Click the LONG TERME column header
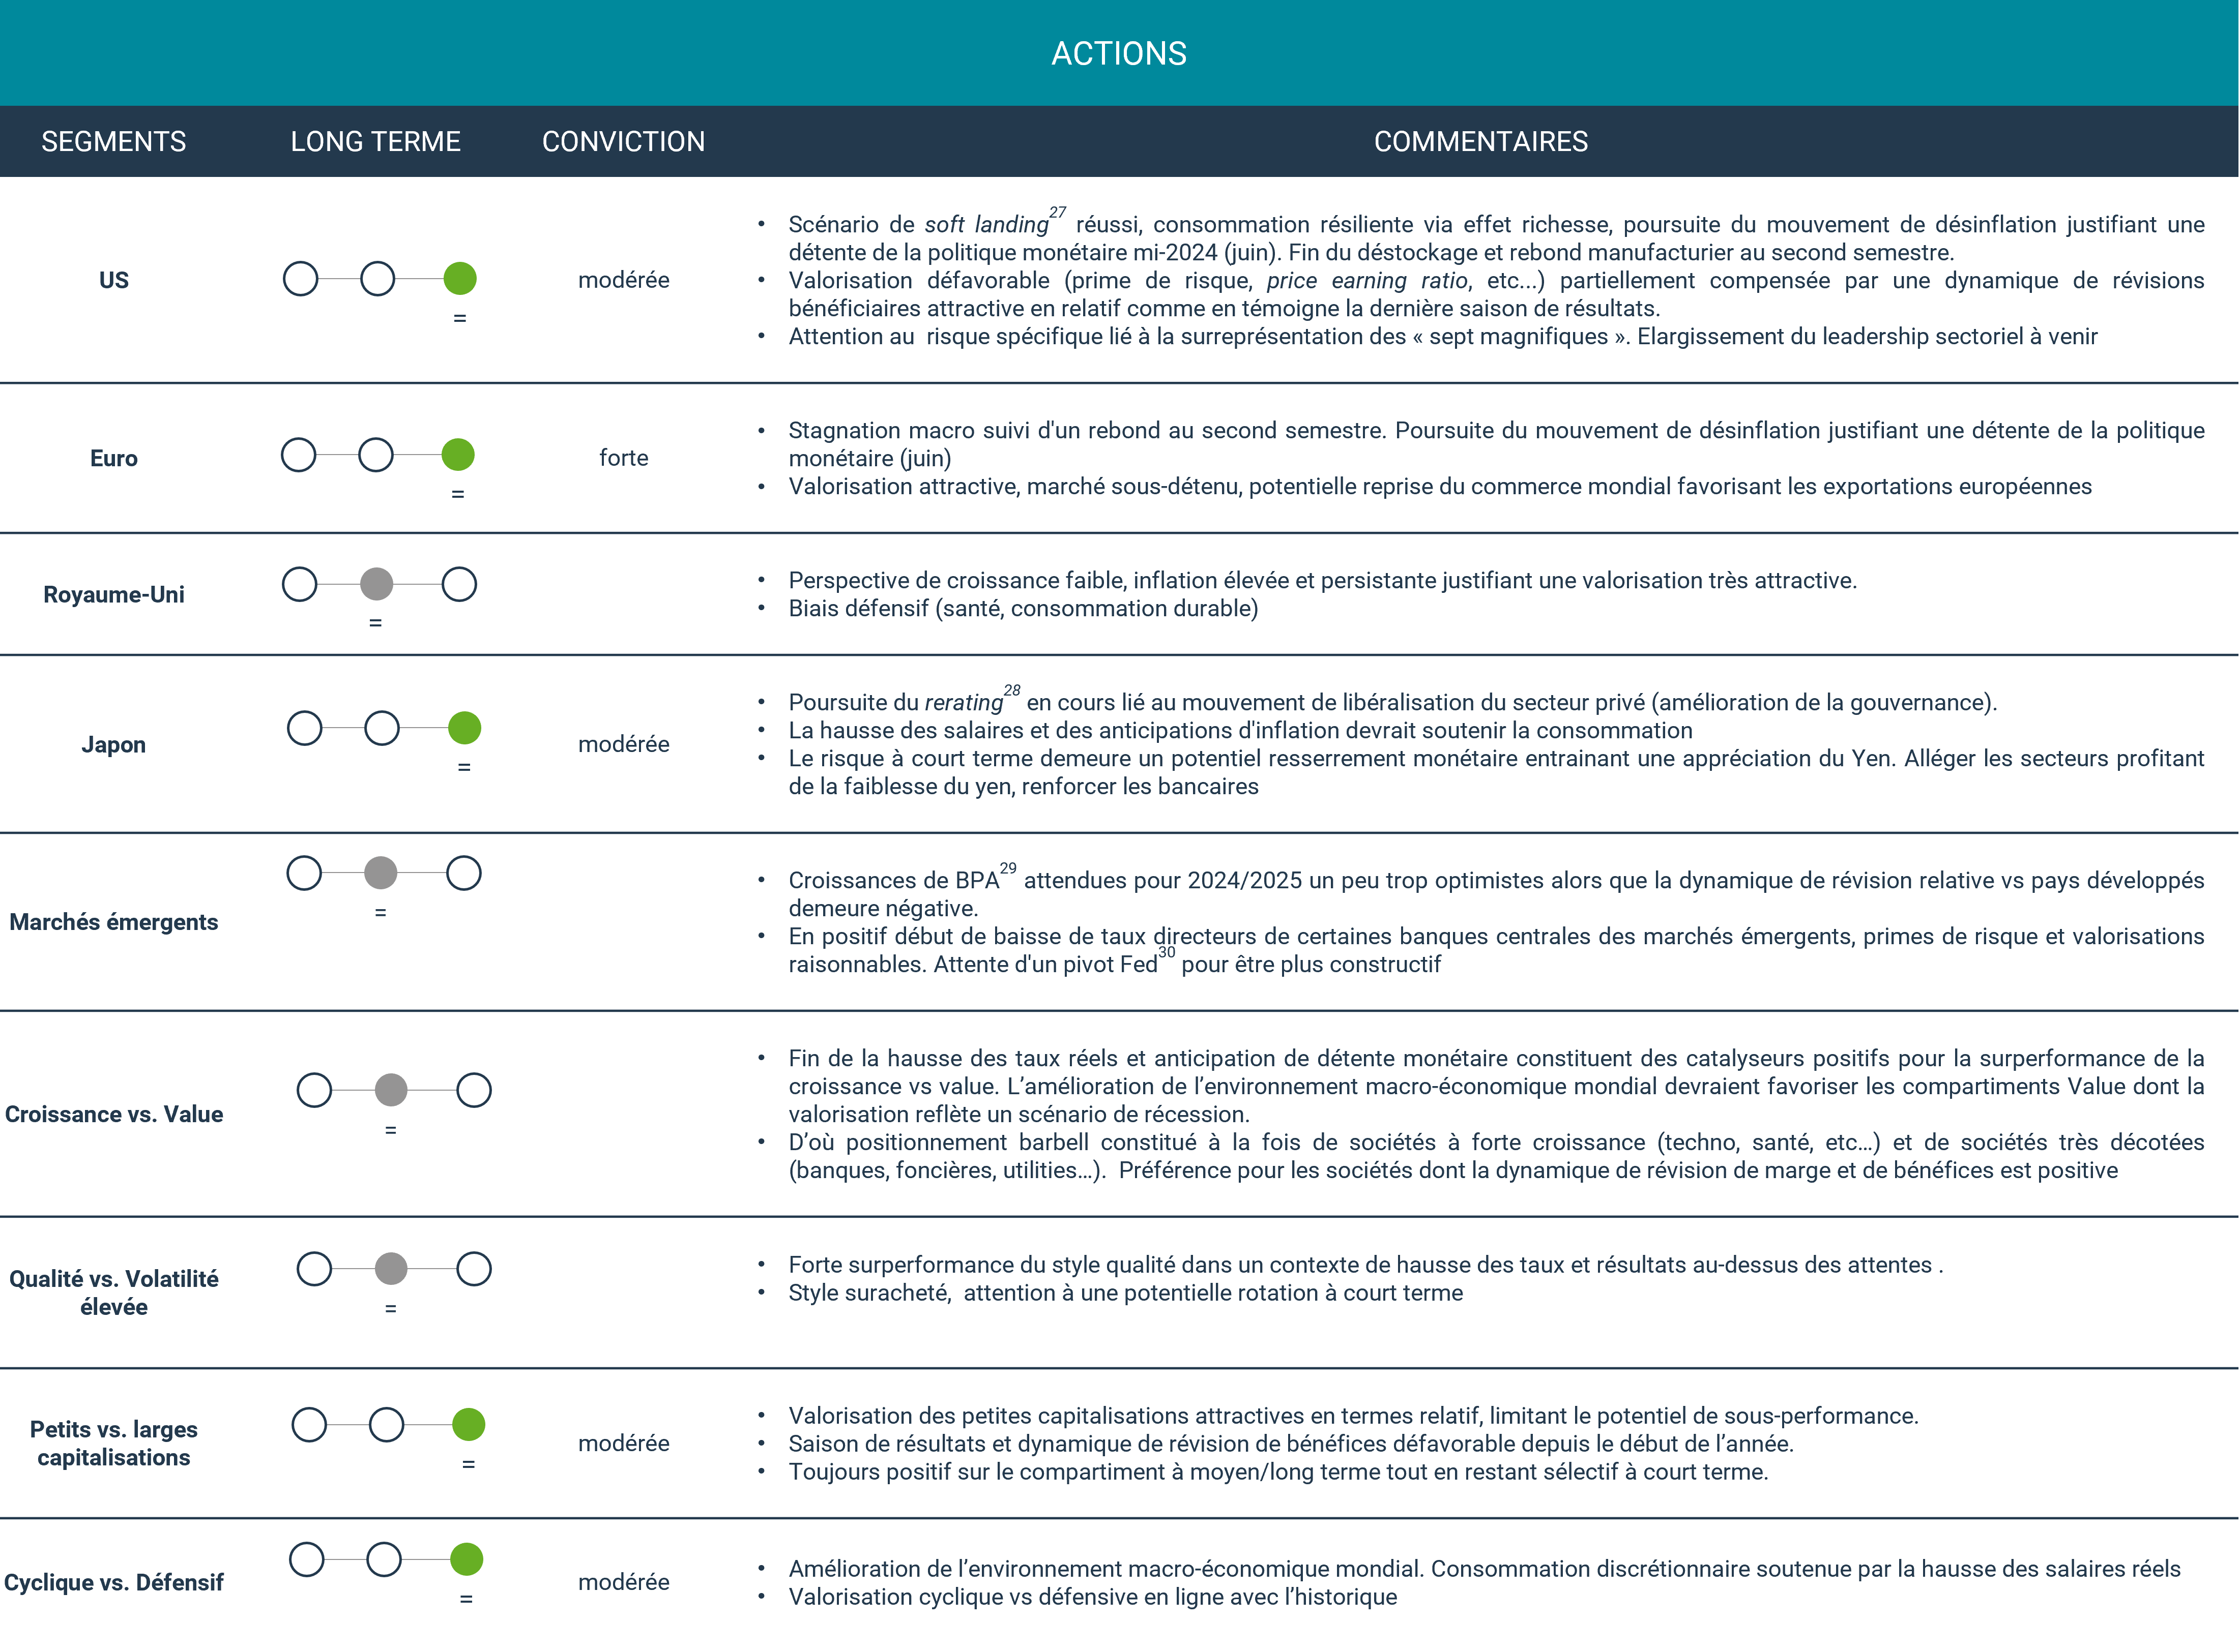Screen dimensions: 2240x1652 click(x=375, y=142)
